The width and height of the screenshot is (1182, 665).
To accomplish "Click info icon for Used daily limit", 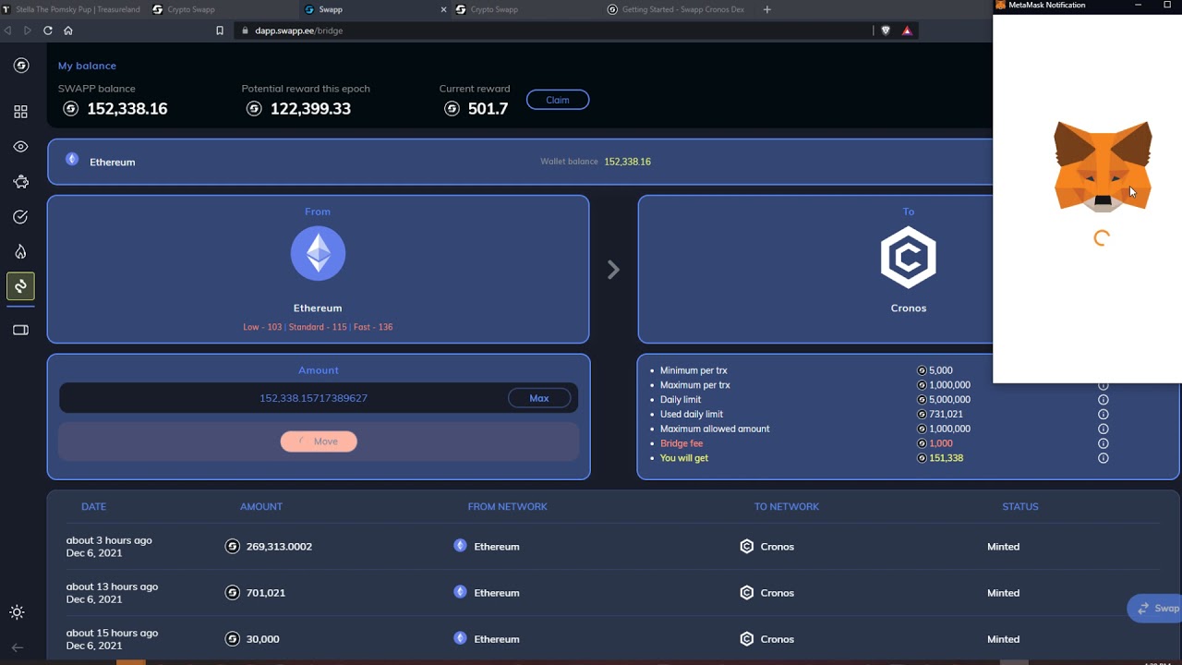I will click(1103, 415).
